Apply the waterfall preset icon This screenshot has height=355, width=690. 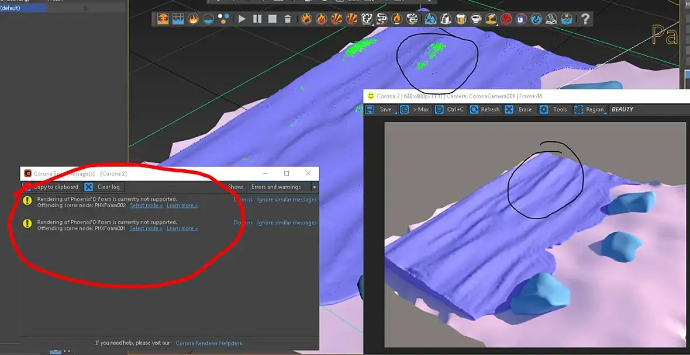pyautogui.click(x=551, y=19)
